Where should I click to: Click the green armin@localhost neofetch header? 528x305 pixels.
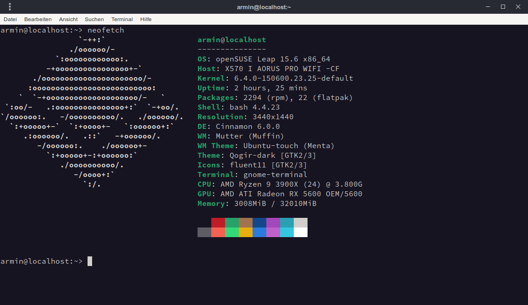[x=231, y=40]
